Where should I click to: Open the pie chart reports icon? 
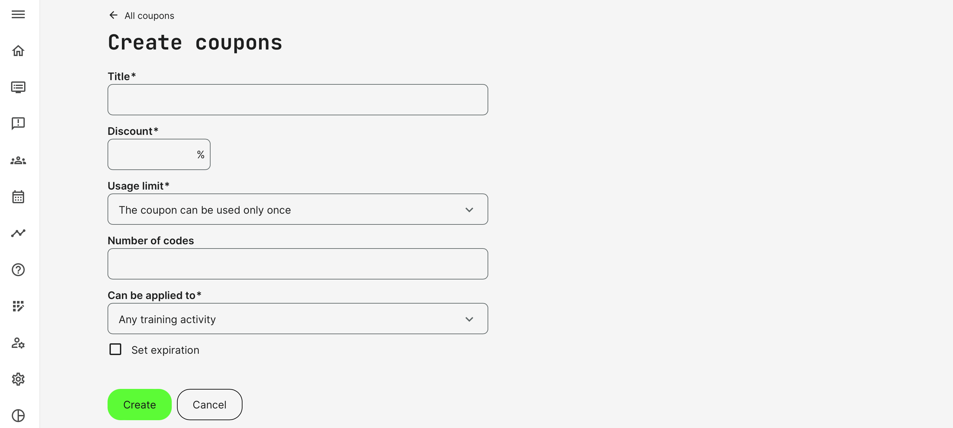pos(18,415)
